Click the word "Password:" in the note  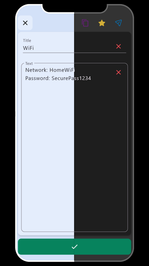[38, 78]
